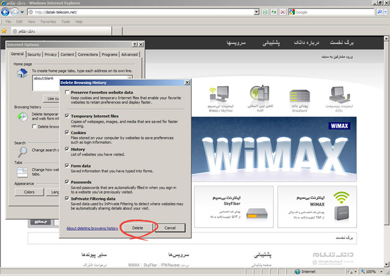
Task: Click the Browsing history clock icon
Action: pyautogui.click(x=22, y=116)
